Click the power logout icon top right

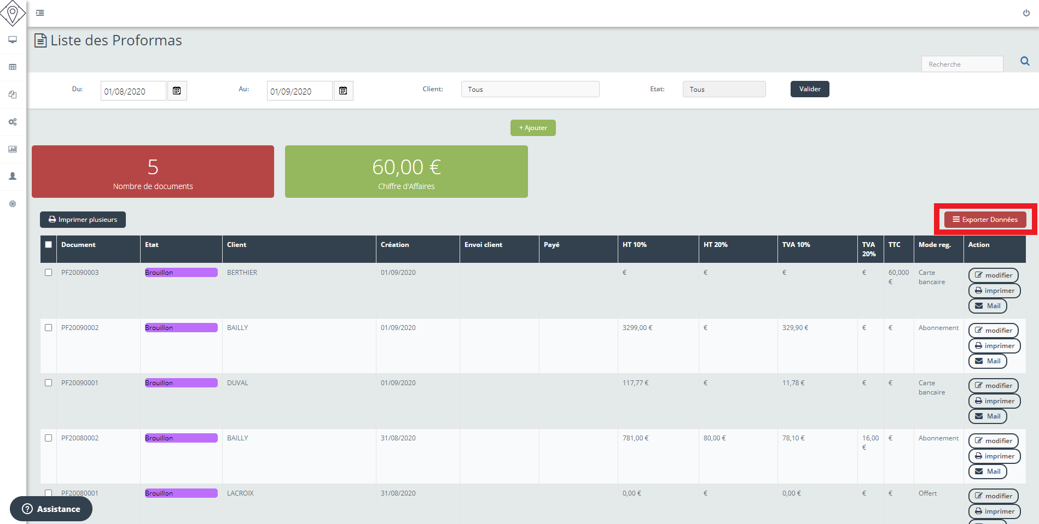[1026, 13]
